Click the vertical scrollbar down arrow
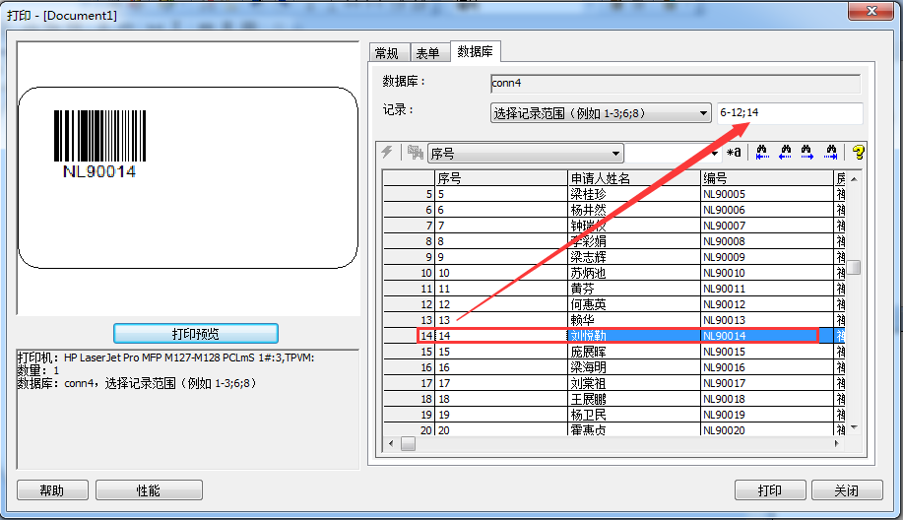 (x=854, y=427)
